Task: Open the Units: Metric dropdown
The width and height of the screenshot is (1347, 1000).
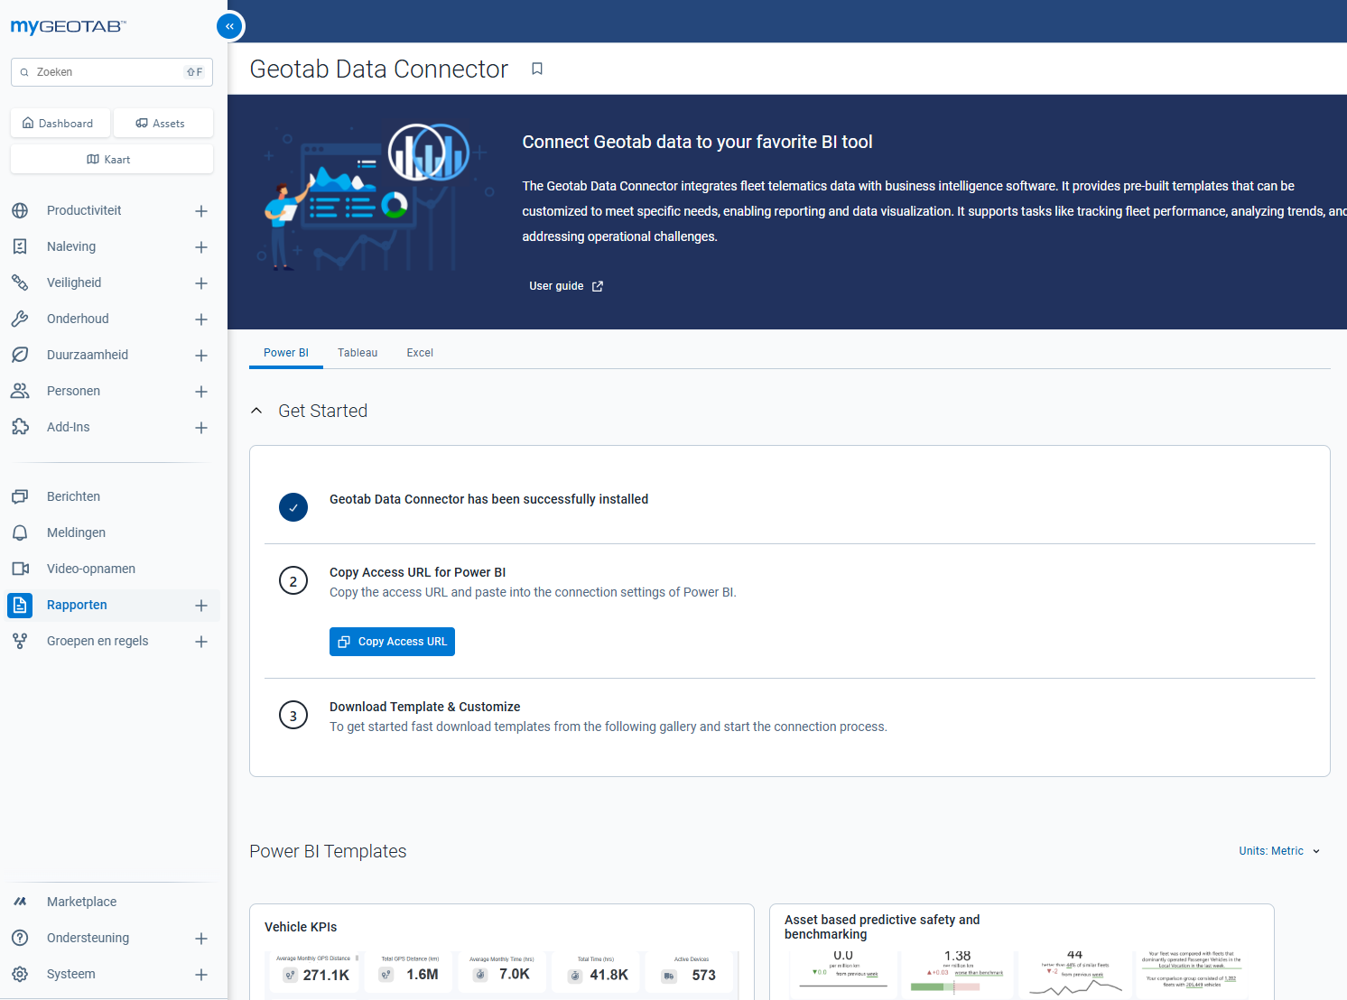Action: 1279,851
